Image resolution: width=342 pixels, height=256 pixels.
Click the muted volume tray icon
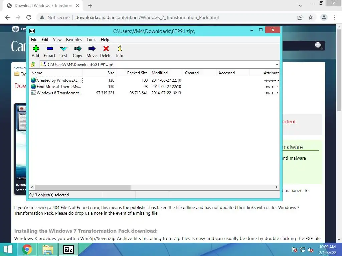click(311, 250)
